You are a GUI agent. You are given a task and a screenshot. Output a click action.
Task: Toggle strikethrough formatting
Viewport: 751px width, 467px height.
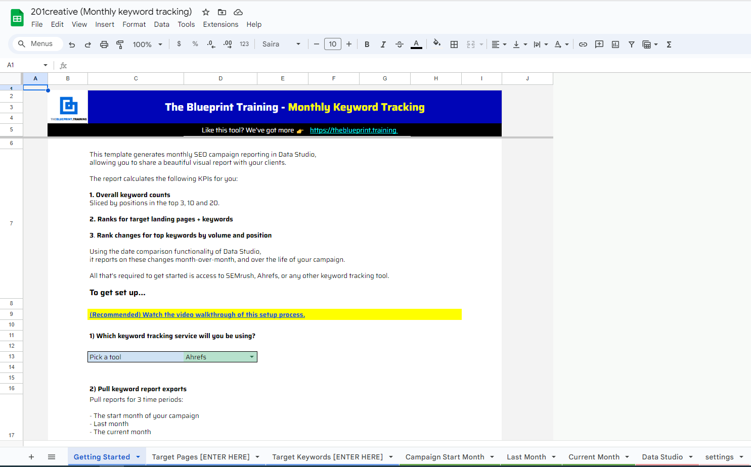click(x=400, y=44)
